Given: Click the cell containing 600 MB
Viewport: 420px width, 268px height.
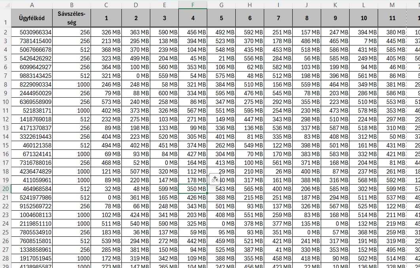Looking at the screenshot, I should (x=164, y=93).
